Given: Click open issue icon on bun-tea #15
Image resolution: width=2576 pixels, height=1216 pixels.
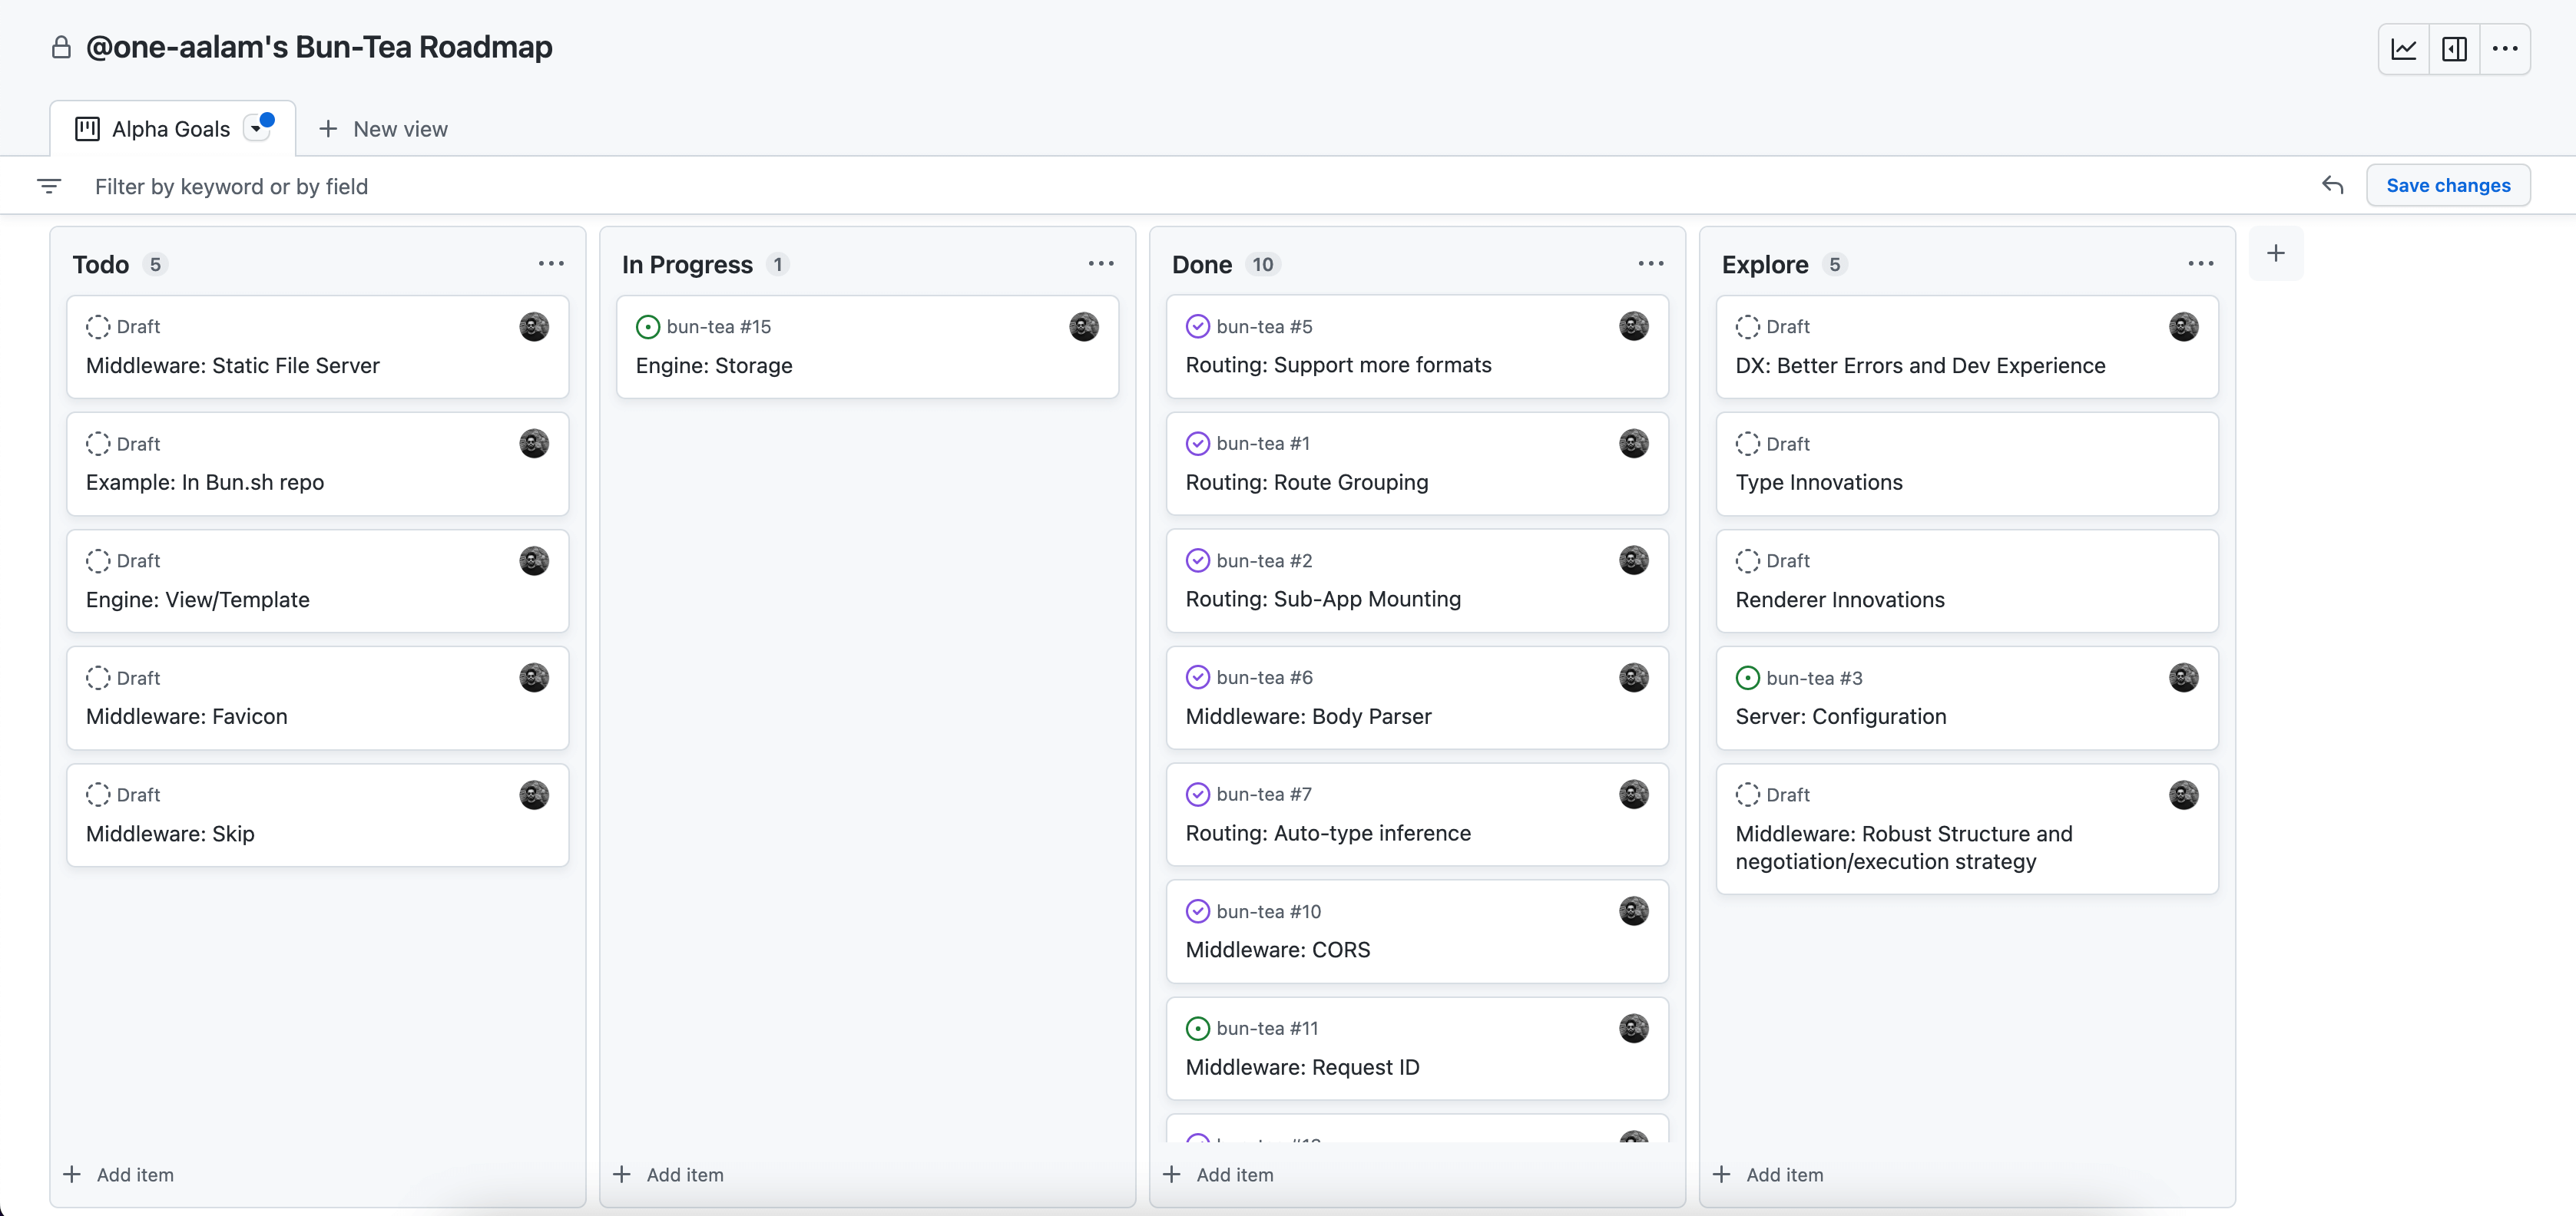Looking at the screenshot, I should 647,327.
